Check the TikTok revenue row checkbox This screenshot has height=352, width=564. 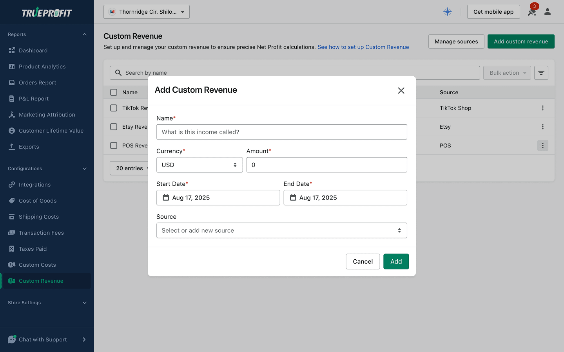point(114,108)
